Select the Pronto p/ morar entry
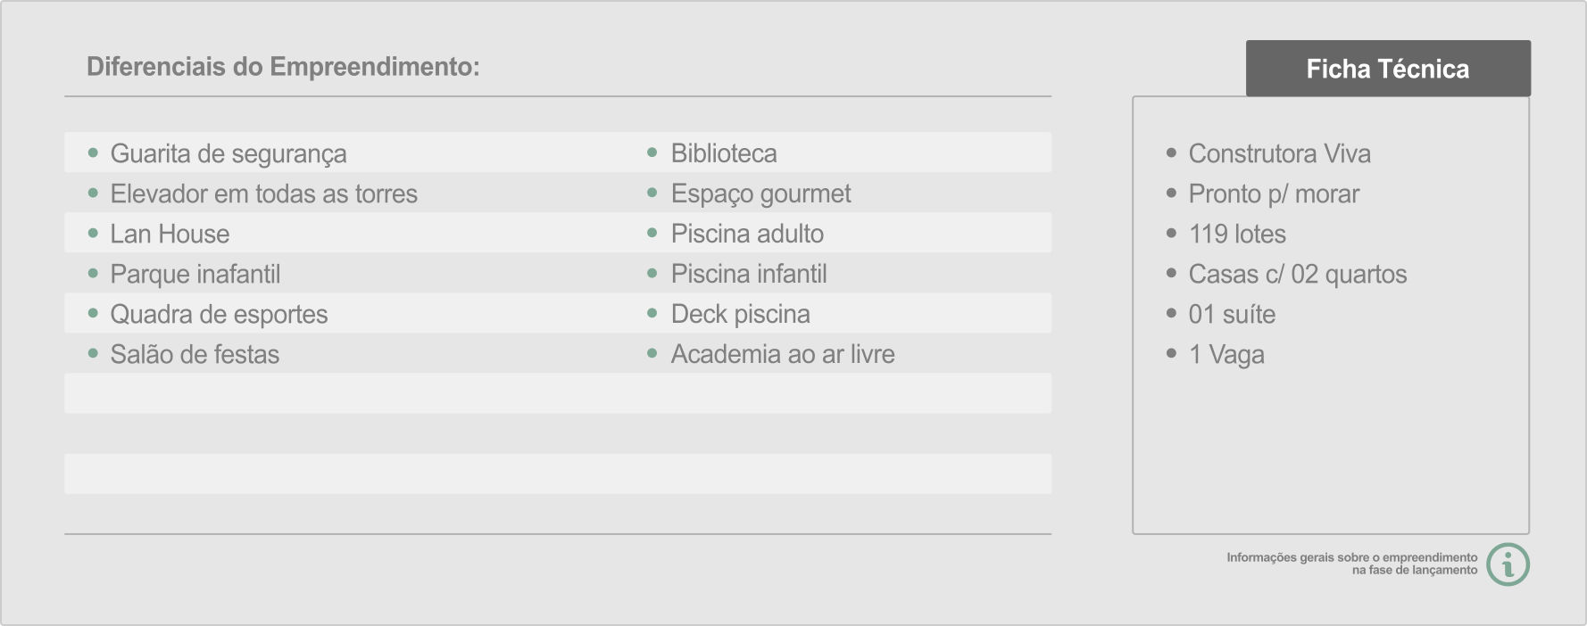This screenshot has width=1587, height=626. [1274, 194]
